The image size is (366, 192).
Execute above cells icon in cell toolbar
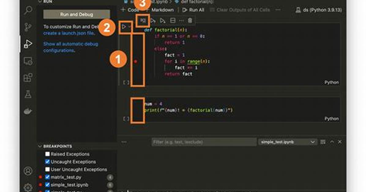click(x=153, y=21)
